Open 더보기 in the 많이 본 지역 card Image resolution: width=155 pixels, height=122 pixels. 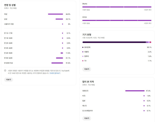point(87,118)
